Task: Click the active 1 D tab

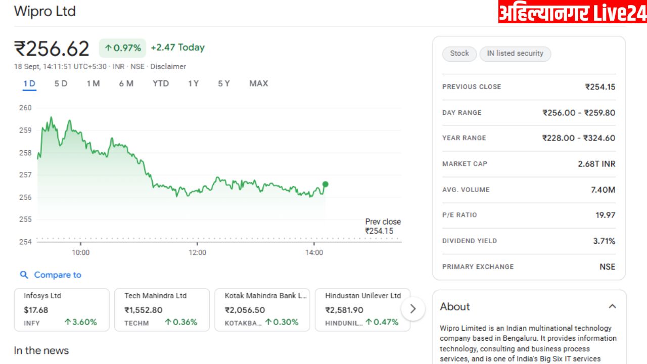Action: point(29,83)
